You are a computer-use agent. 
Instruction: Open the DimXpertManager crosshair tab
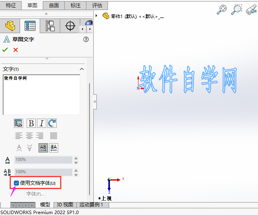[70, 26]
